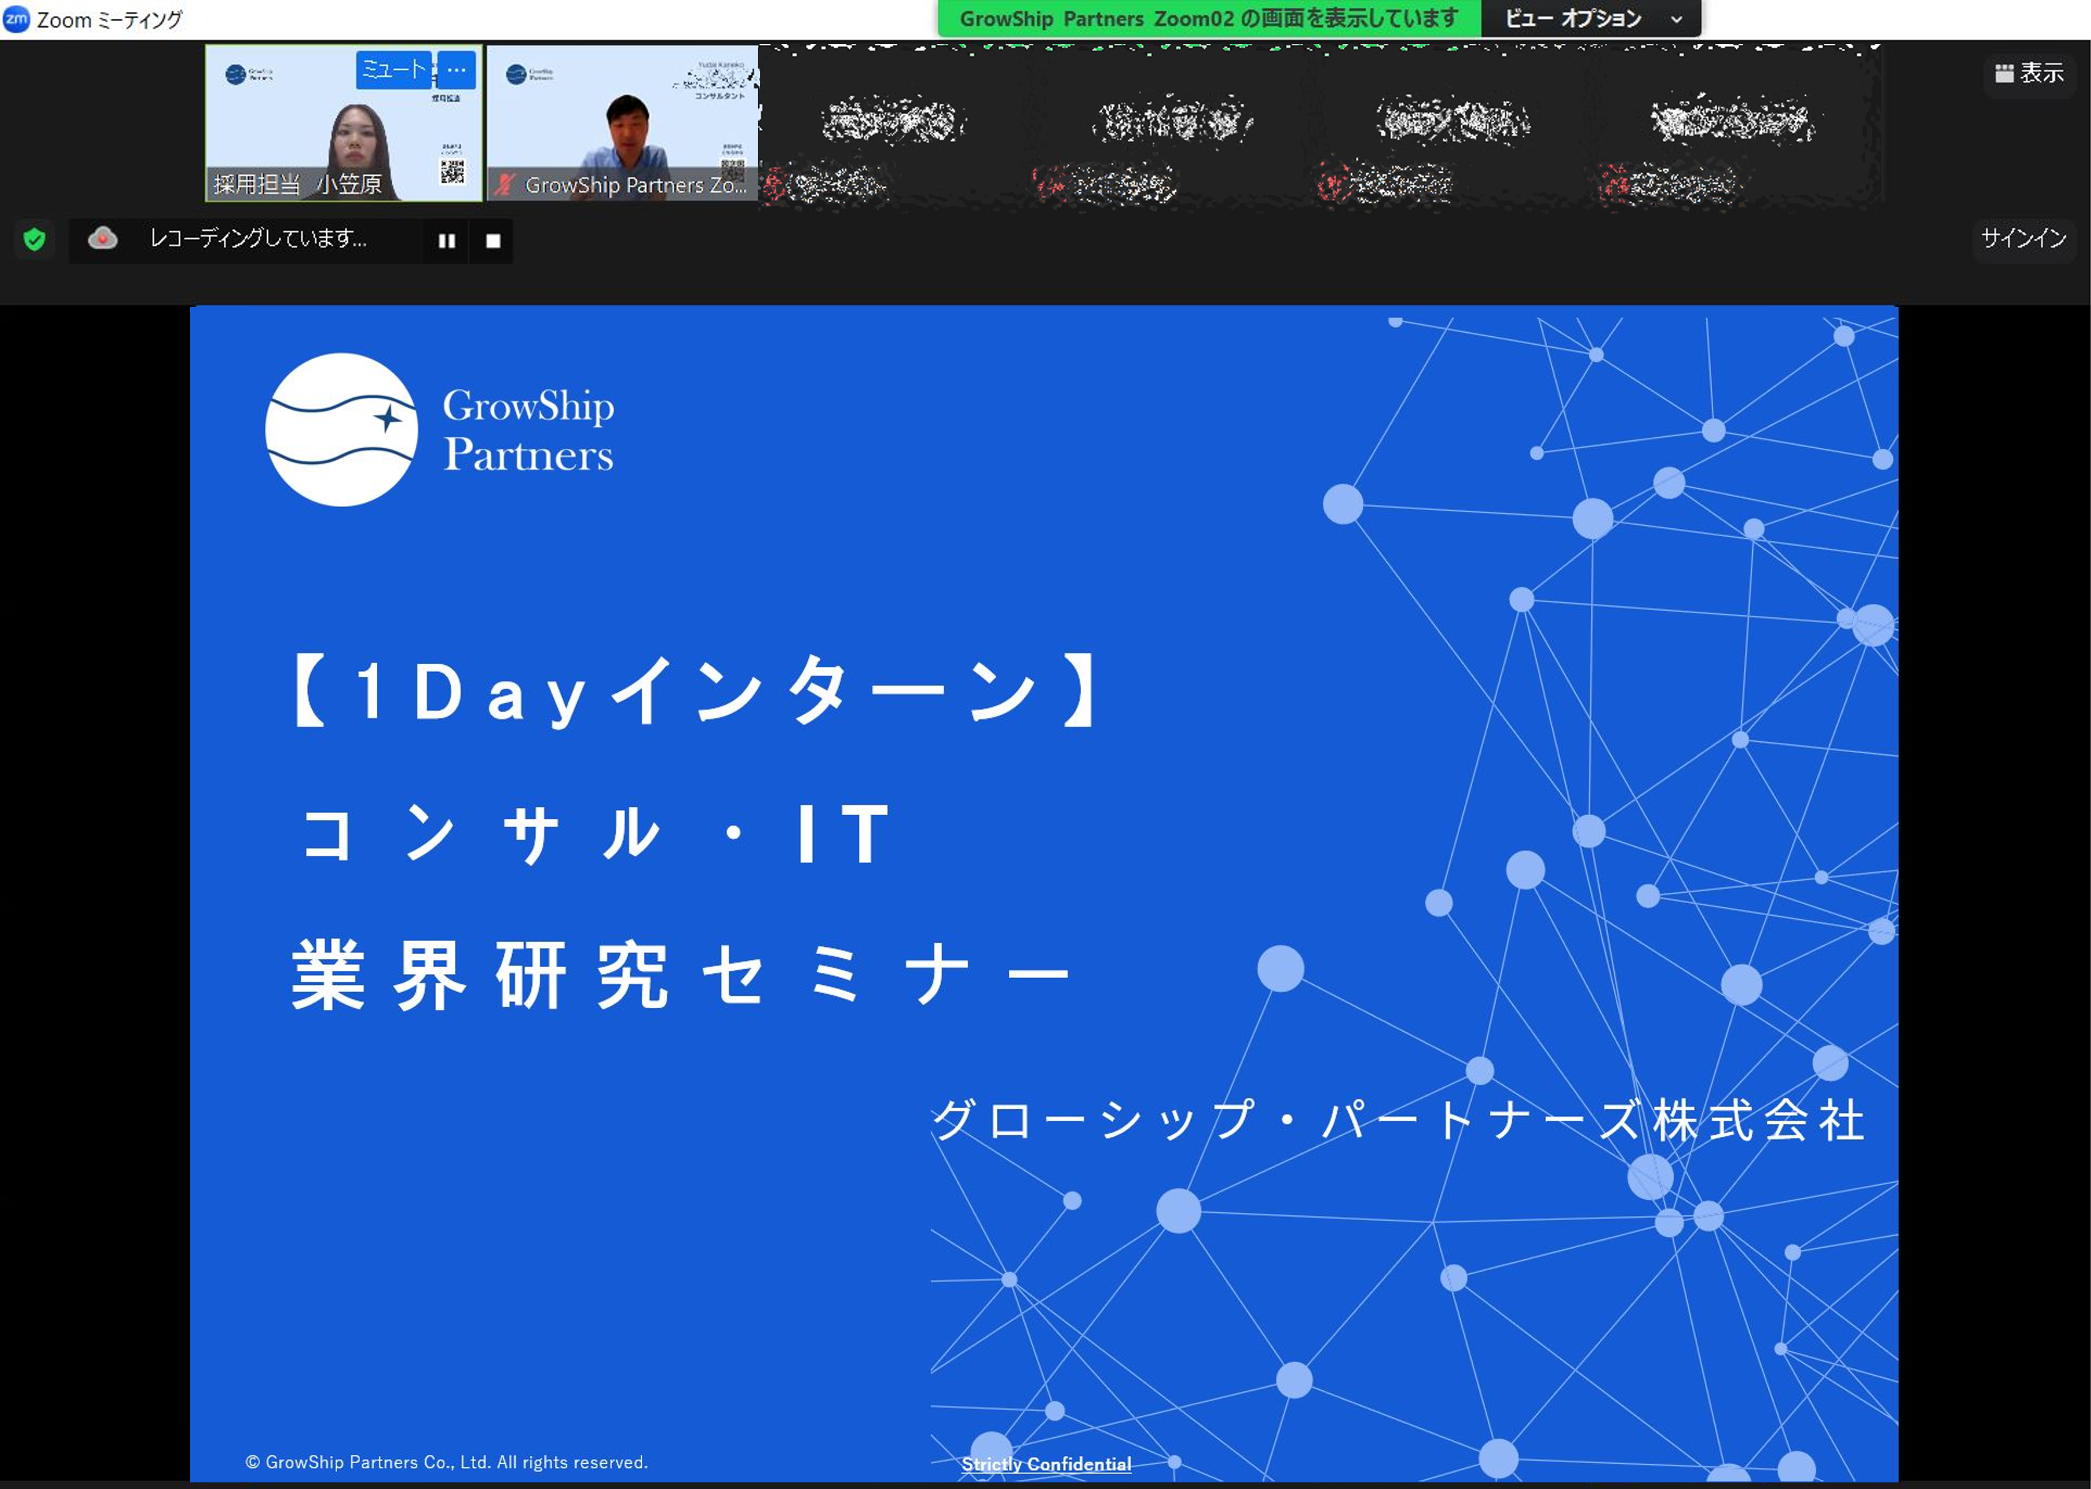Click the cloud recording icon
2091x1489 pixels.
[103, 238]
